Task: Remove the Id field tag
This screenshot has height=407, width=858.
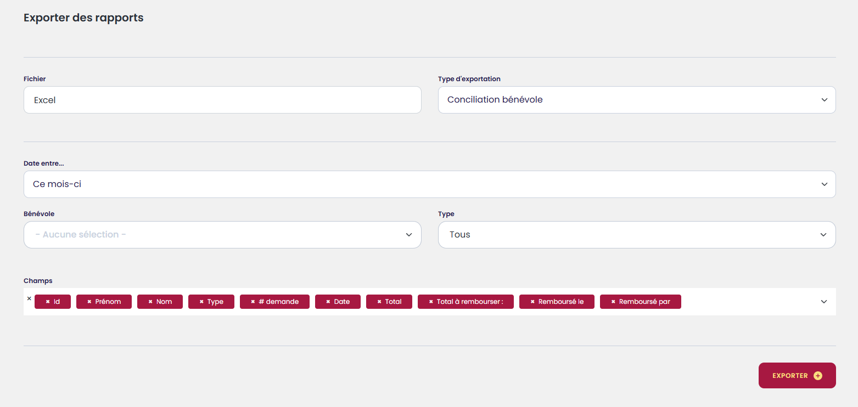Action: (48, 302)
